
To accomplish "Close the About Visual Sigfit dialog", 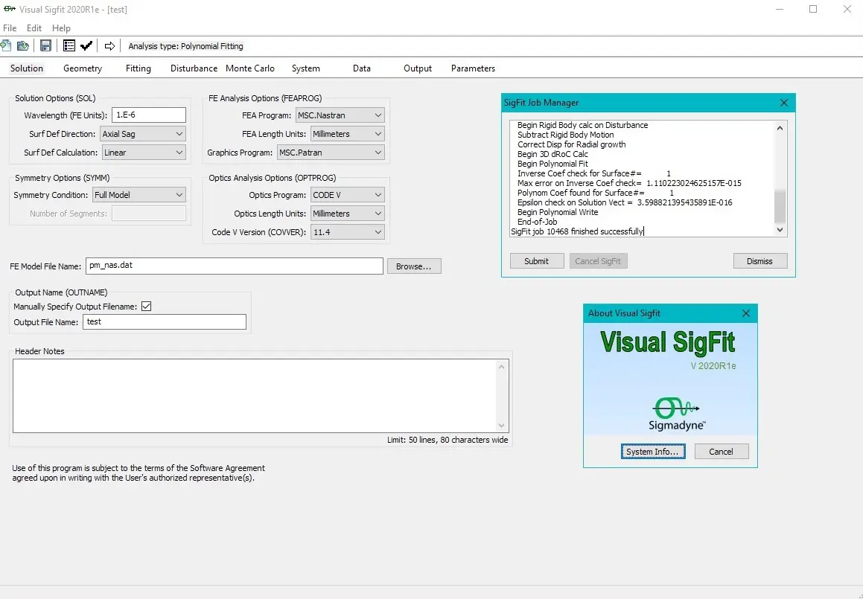I will (x=746, y=313).
